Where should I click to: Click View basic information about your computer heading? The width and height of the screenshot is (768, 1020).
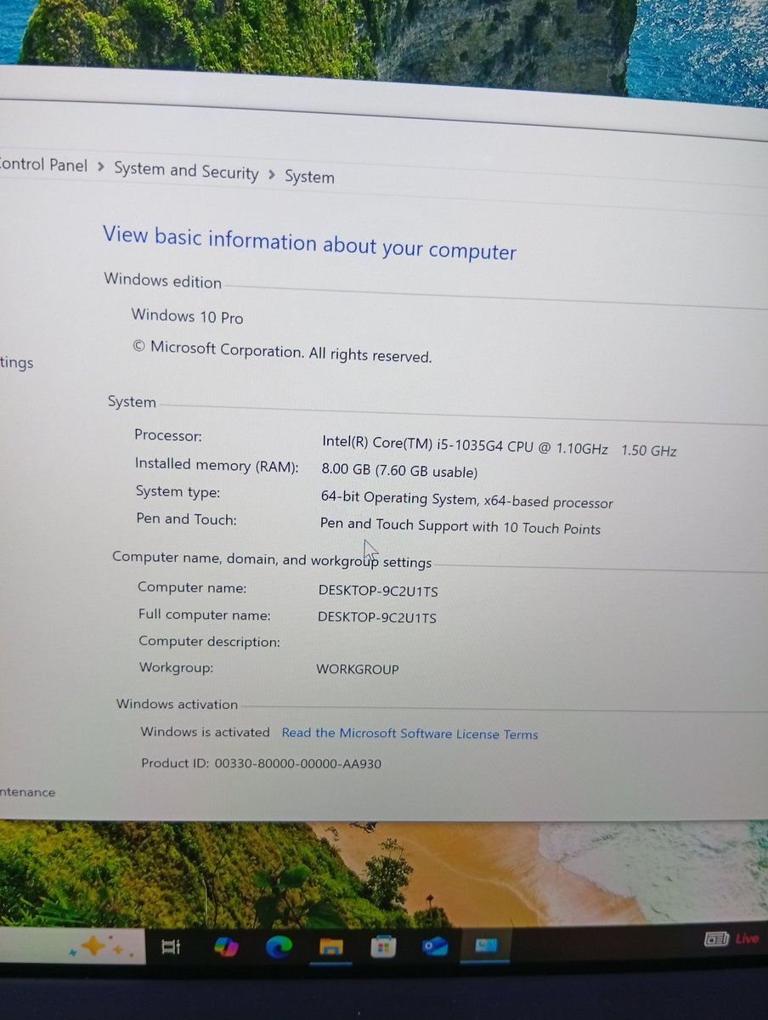tap(309, 243)
